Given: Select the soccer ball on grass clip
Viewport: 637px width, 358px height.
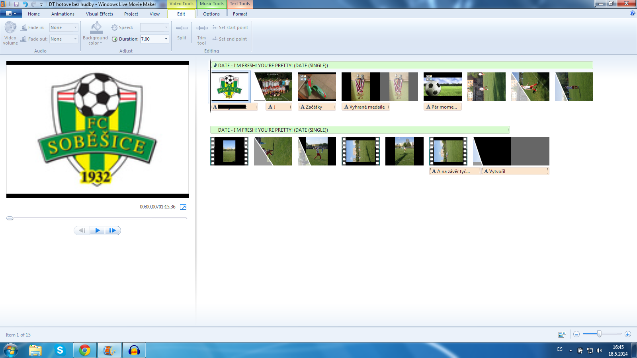Looking at the screenshot, I should (x=443, y=87).
